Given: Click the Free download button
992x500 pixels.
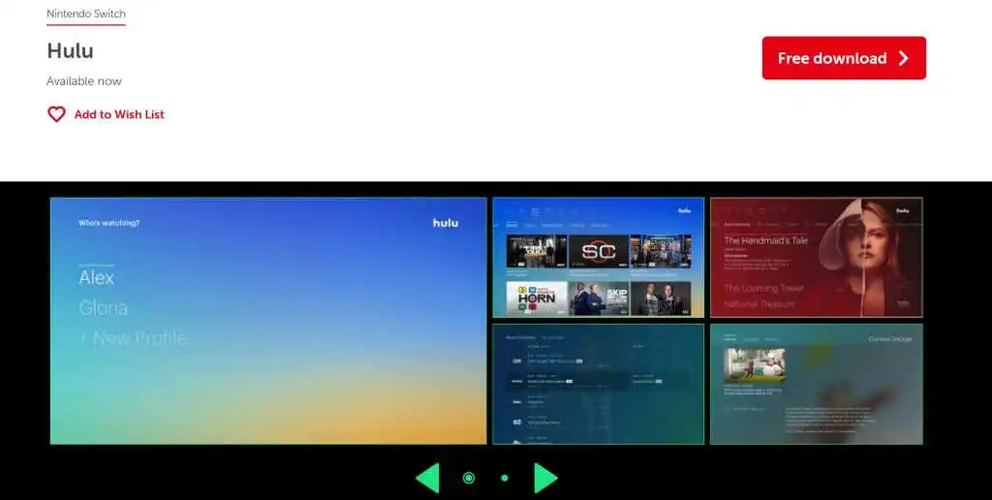Looking at the screenshot, I should 844,58.
